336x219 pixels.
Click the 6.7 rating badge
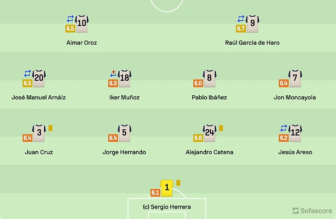pos(241,29)
